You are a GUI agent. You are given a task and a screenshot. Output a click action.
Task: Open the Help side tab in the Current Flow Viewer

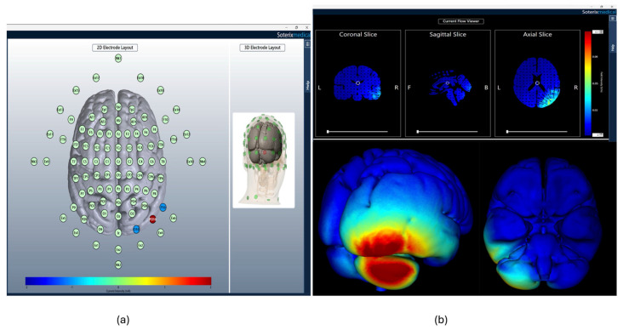pyautogui.click(x=612, y=47)
